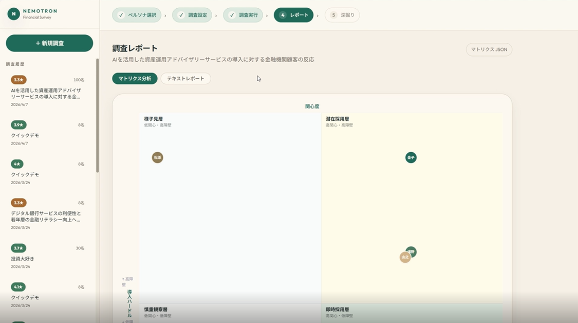Click the 様子見層 quadrant label
578x323 pixels.
(x=153, y=119)
